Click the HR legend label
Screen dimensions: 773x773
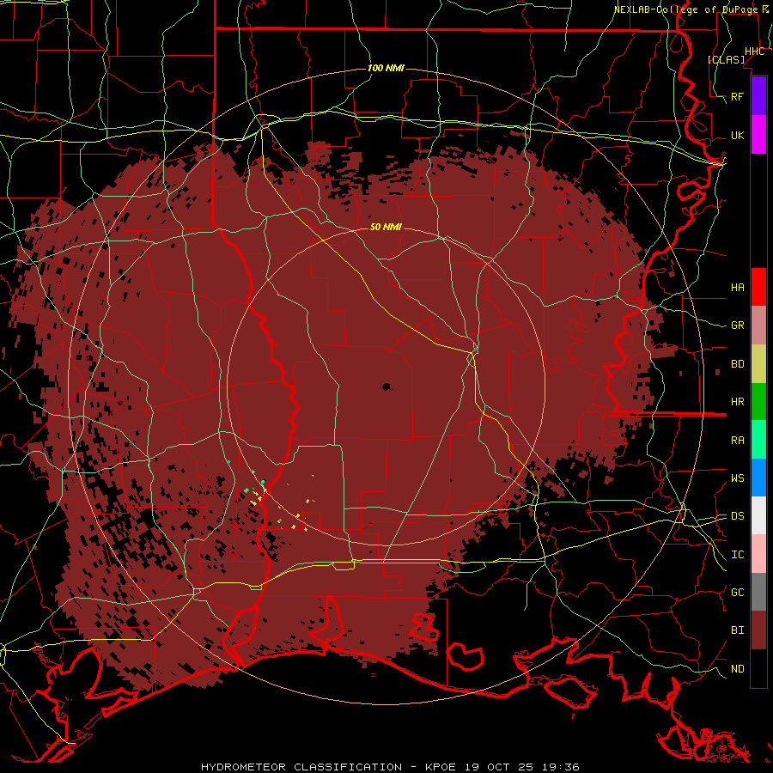(737, 402)
